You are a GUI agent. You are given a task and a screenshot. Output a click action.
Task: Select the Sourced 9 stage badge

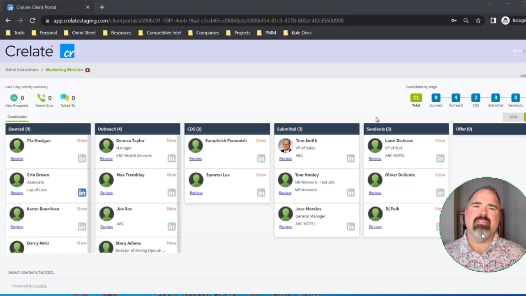(436, 98)
